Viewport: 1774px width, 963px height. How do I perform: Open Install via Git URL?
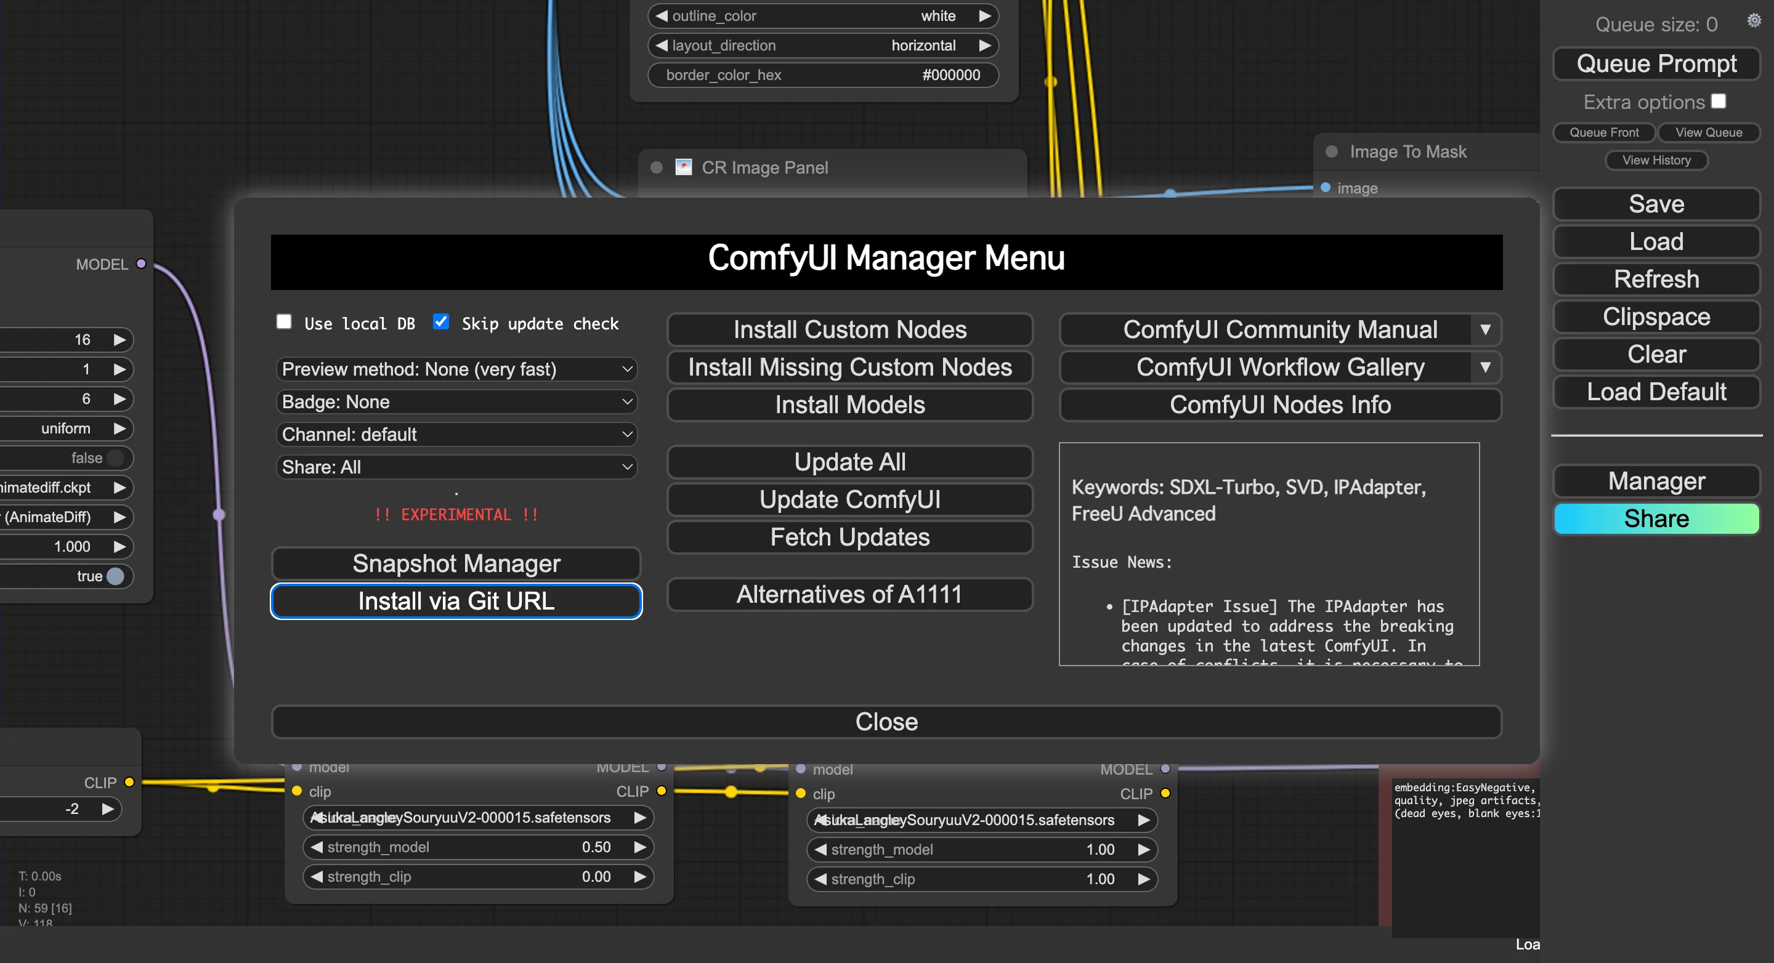[x=456, y=601]
